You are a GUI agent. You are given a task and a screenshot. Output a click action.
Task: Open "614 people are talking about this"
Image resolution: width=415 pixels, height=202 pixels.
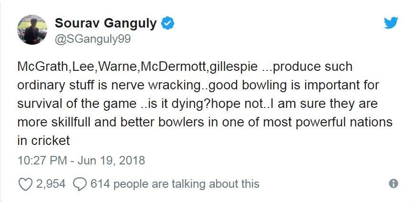[175, 184]
